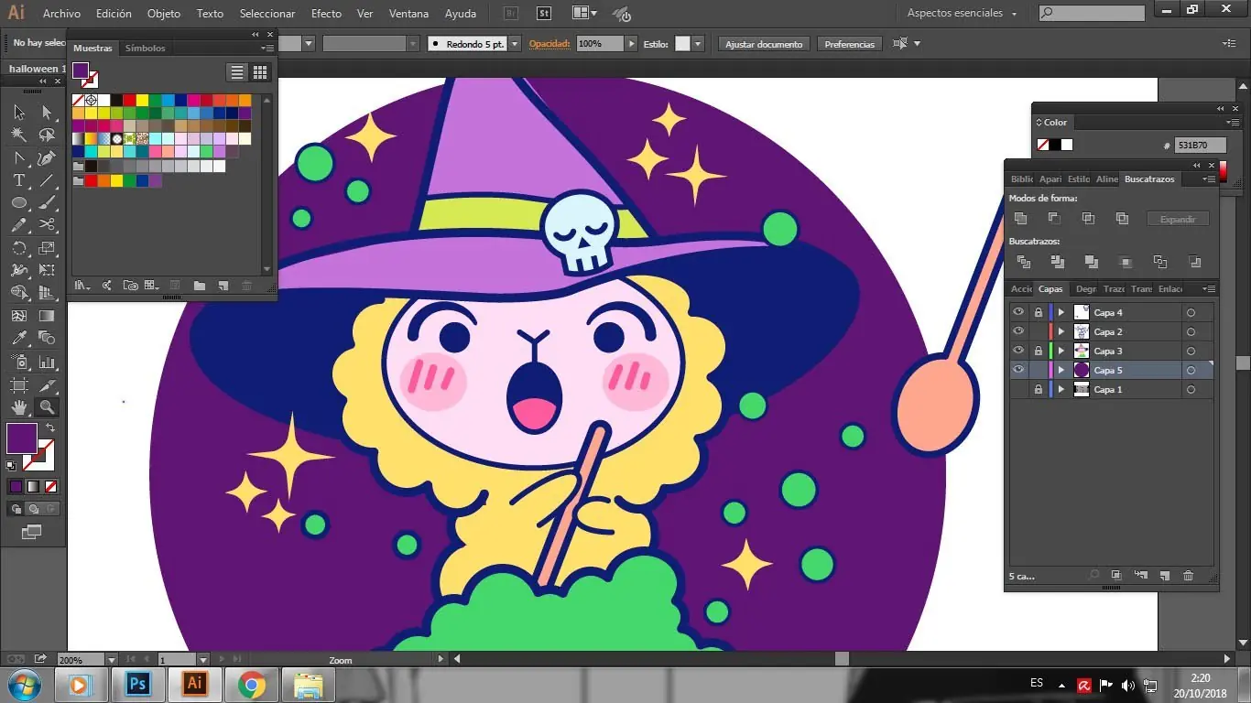The image size is (1251, 703).
Task: Select the Scale tool
Action: pos(47,248)
